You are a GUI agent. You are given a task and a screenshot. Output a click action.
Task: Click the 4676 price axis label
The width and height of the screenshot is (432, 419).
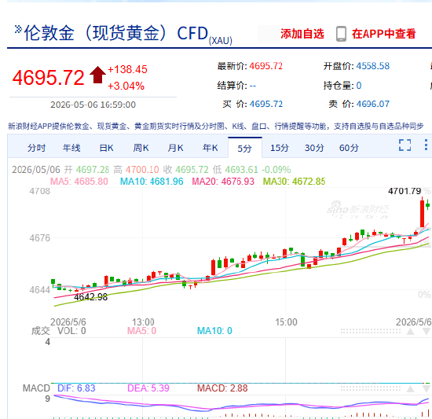coord(40,238)
